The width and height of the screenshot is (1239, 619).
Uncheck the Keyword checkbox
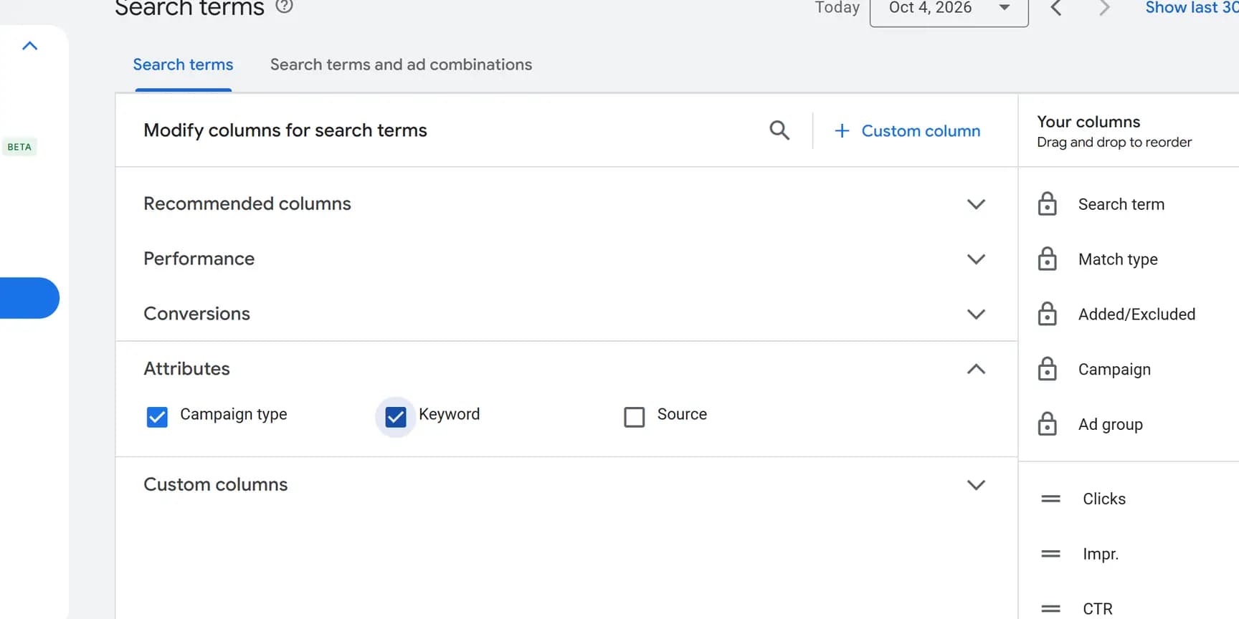point(396,416)
